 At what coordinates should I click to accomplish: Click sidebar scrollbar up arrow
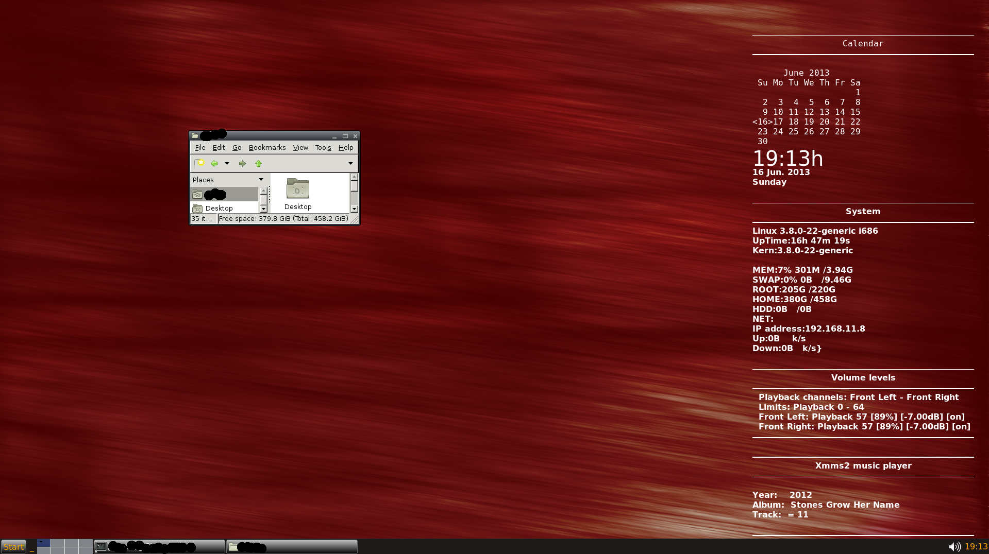[263, 191]
